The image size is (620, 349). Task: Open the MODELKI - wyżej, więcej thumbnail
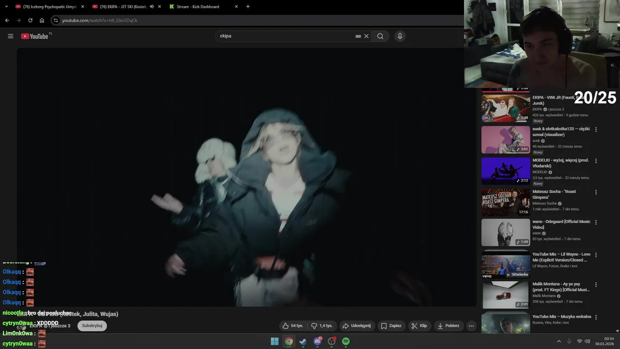pyautogui.click(x=506, y=171)
